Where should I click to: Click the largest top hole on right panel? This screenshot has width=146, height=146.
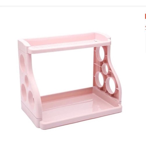tap(101, 54)
